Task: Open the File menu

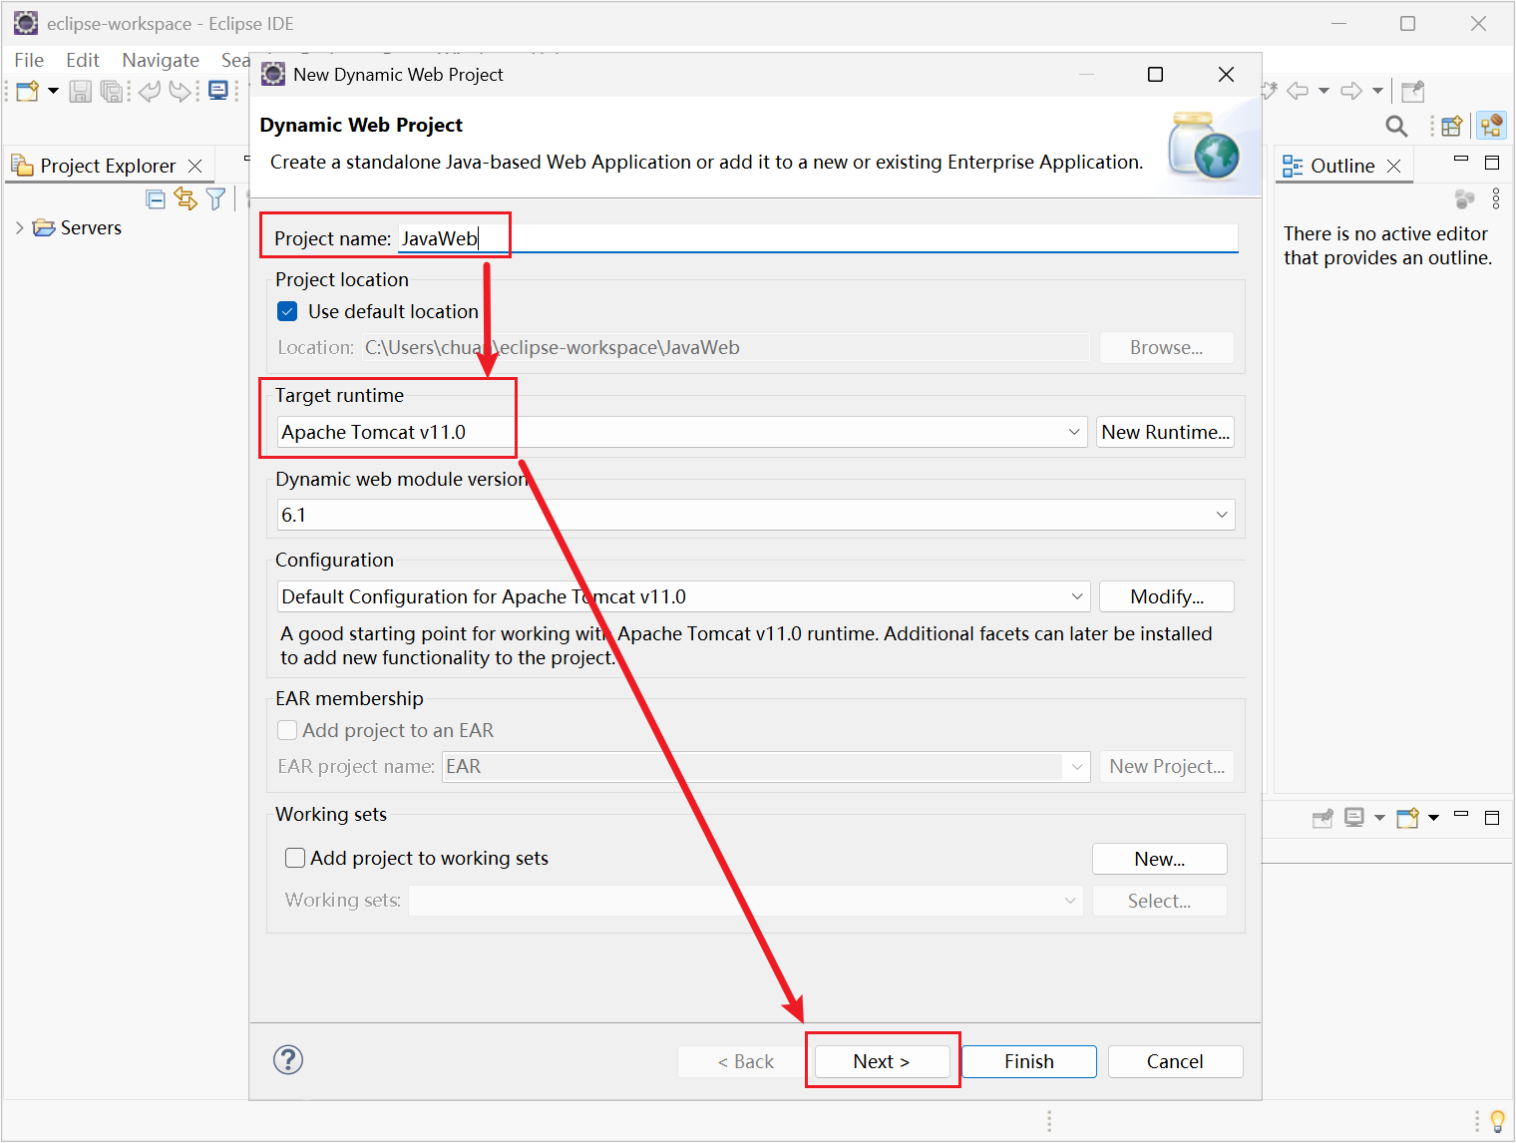Action: (x=29, y=60)
